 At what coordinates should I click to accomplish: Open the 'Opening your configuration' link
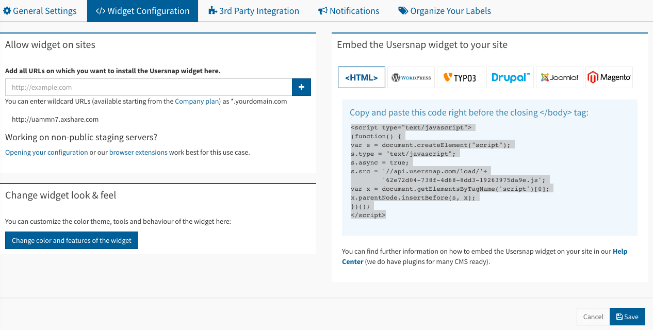(46, 152)
